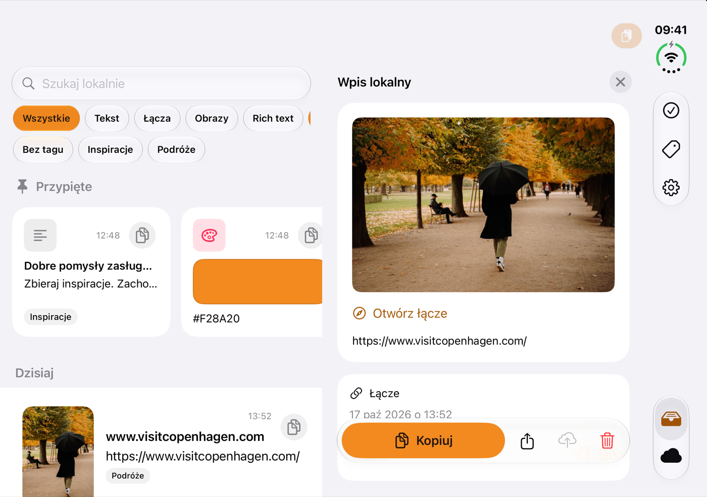
Task: Click the Inspiracje tag on the pinned note
Action: point(50,317)
